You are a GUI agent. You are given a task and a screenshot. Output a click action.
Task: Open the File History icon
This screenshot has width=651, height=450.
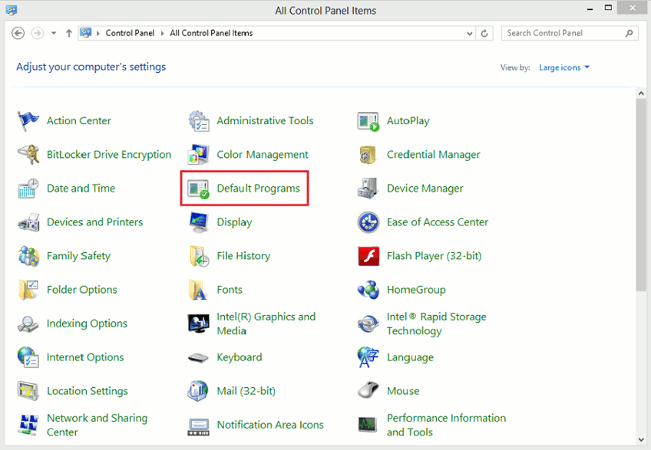click(x=200, y=256)
